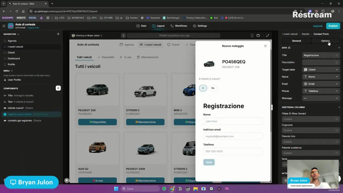Reload the browser page

pos(17,11)
